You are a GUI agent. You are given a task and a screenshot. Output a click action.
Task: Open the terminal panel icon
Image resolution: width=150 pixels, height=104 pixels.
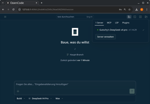pyautogui.click(x=135, y=17)
